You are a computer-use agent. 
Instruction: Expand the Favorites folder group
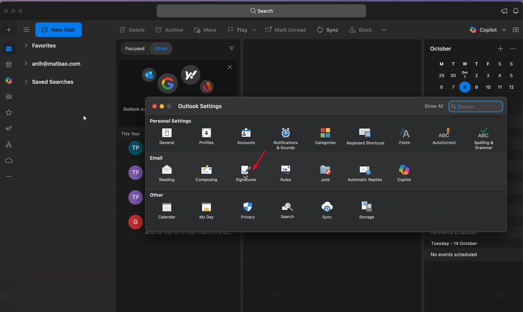coord(26,46)
